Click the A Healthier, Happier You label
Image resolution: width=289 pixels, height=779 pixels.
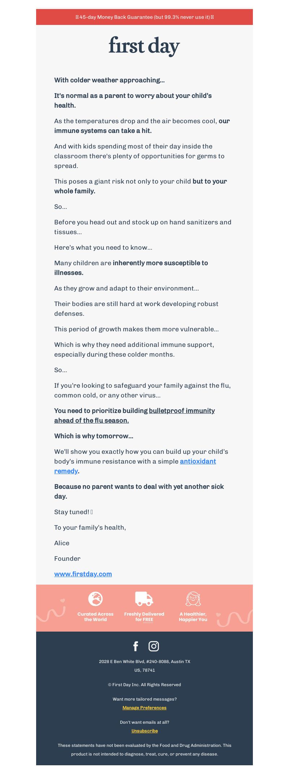(193, 616)
